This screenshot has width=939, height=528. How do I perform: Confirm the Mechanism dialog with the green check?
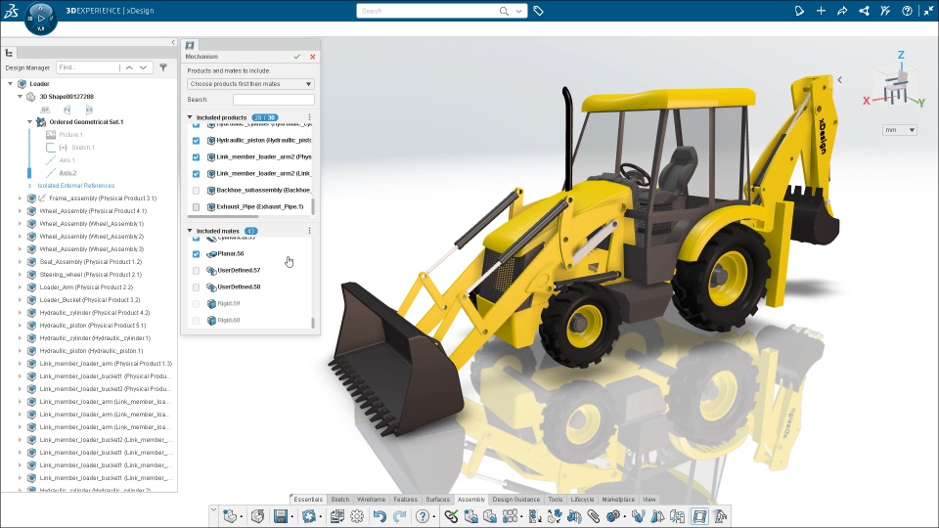click(x=297, y=57)
